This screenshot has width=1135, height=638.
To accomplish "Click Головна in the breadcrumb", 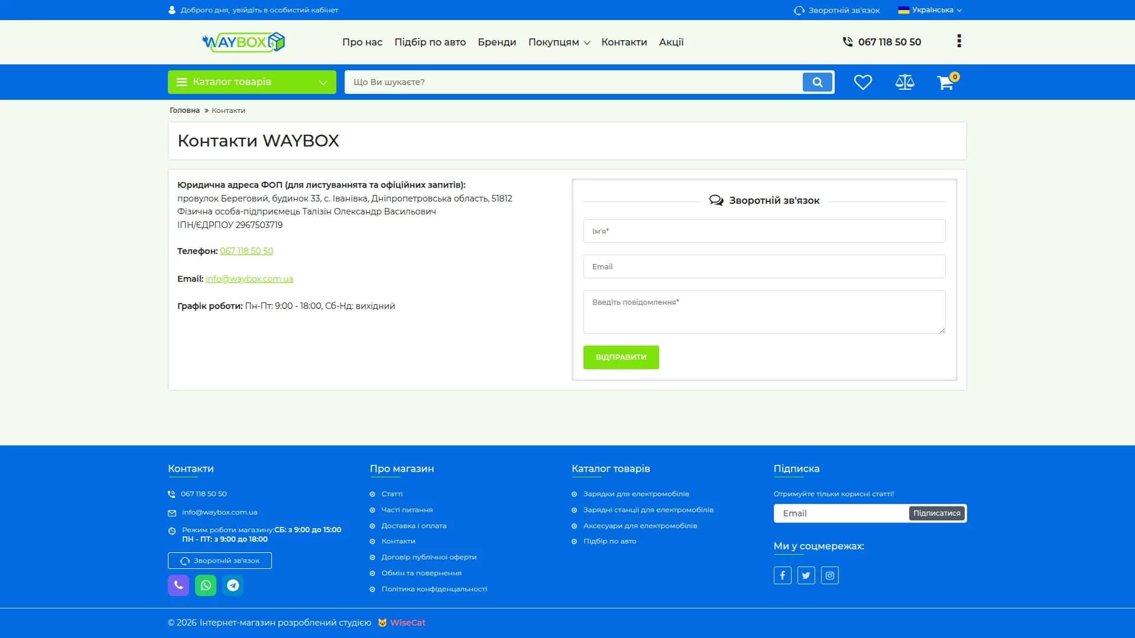I will pos(184,110).
